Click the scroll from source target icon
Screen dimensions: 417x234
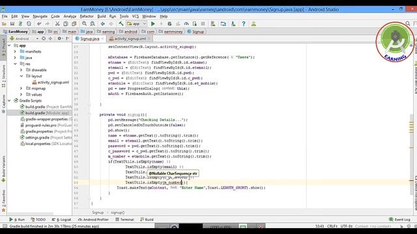(x=44, y=38)
